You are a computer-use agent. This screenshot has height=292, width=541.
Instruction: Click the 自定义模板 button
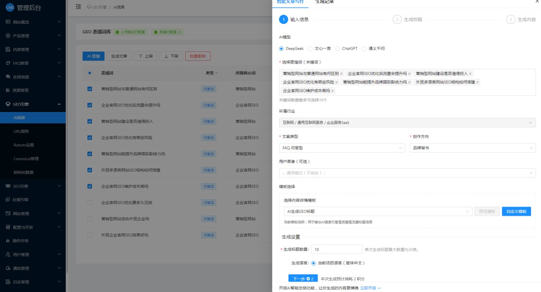[516, 211]
